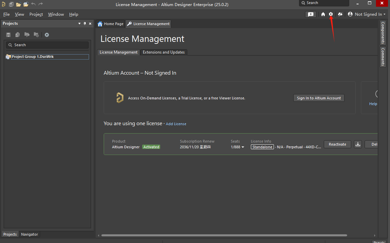Viewport: 390px width, 243px height.
Task: Open Projects panel options dropdown triangle
Action: (x=79, y=23)
